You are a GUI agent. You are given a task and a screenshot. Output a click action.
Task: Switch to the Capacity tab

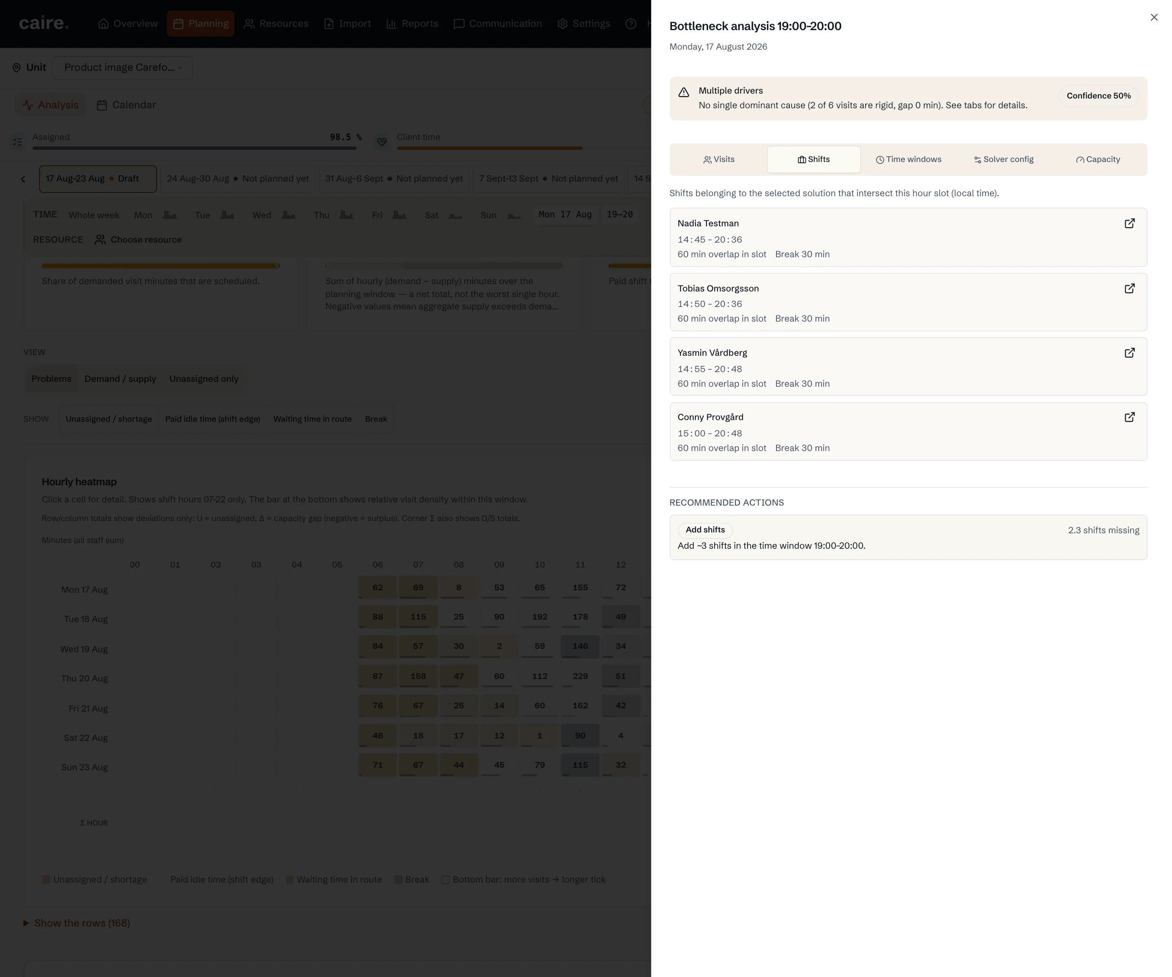[1098, 160]
